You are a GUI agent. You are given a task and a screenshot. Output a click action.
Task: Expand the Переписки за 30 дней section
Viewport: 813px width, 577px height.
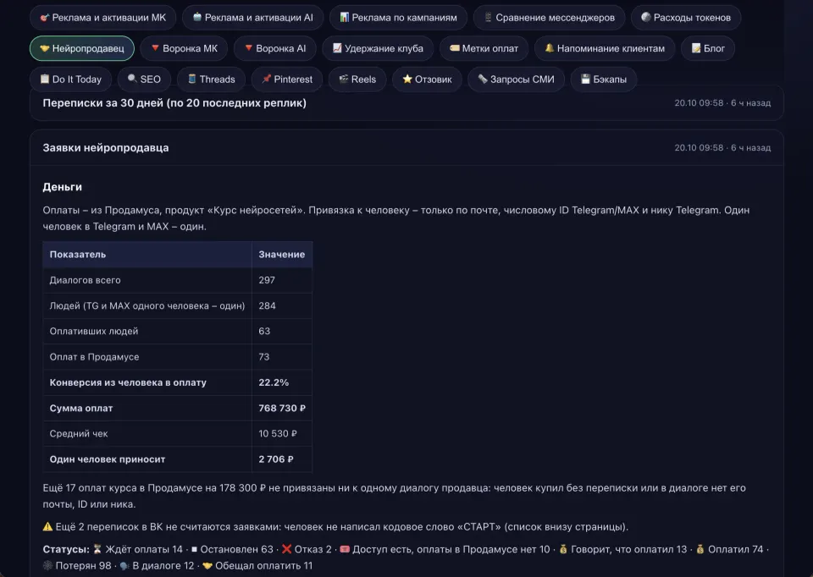tap(406, 103)
